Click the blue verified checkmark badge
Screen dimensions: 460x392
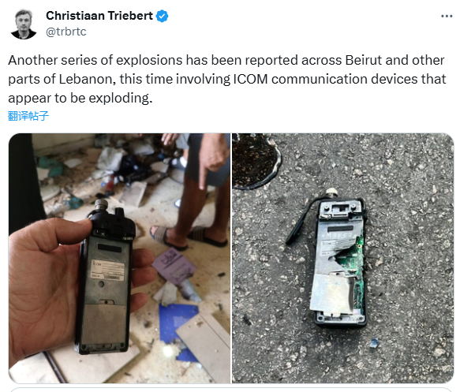pyautogui.click(x=162, y=16)
